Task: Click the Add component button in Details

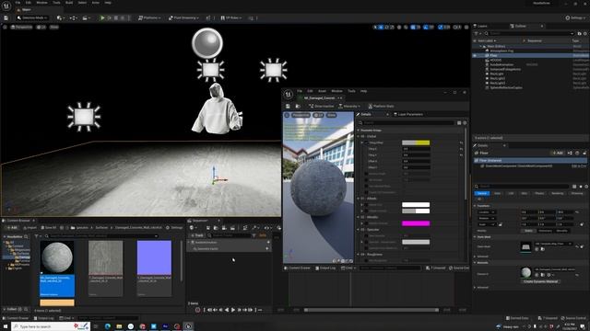Action: click(557, 153)
